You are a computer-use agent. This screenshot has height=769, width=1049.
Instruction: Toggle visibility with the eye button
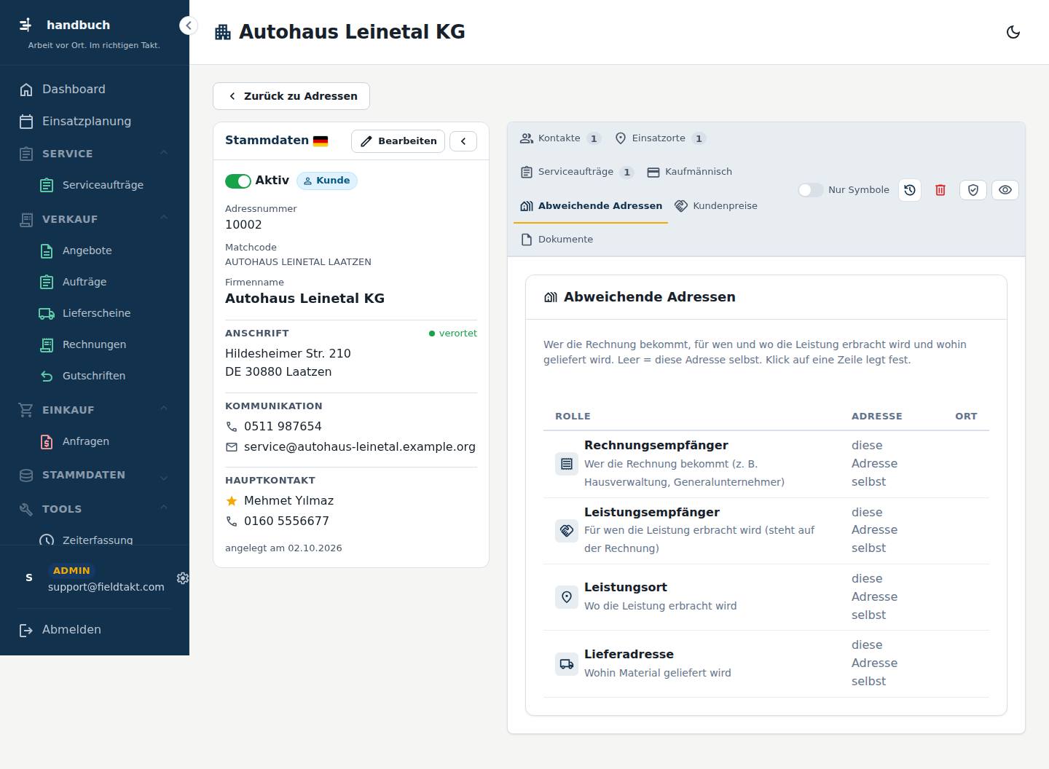1005,190
